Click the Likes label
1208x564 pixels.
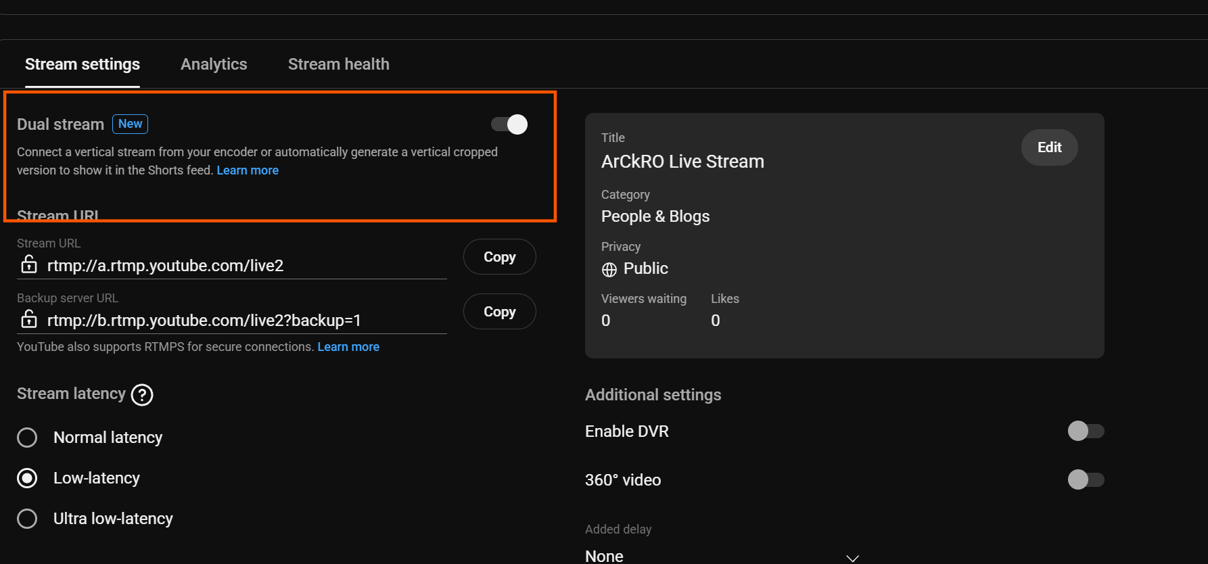(x=725, y=299)
